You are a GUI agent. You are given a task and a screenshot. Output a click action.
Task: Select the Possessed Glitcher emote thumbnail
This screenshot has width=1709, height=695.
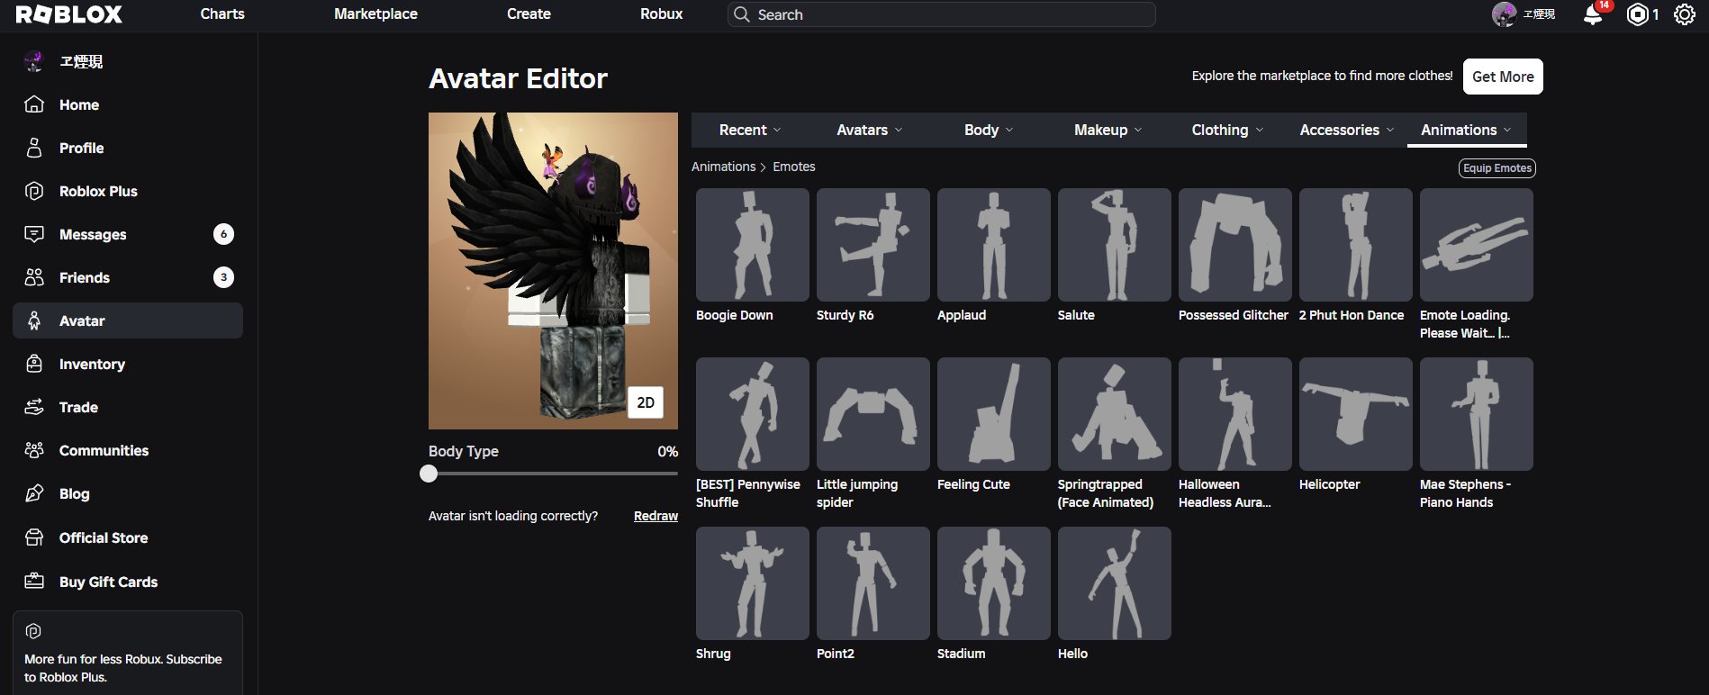coord(1234,245)
